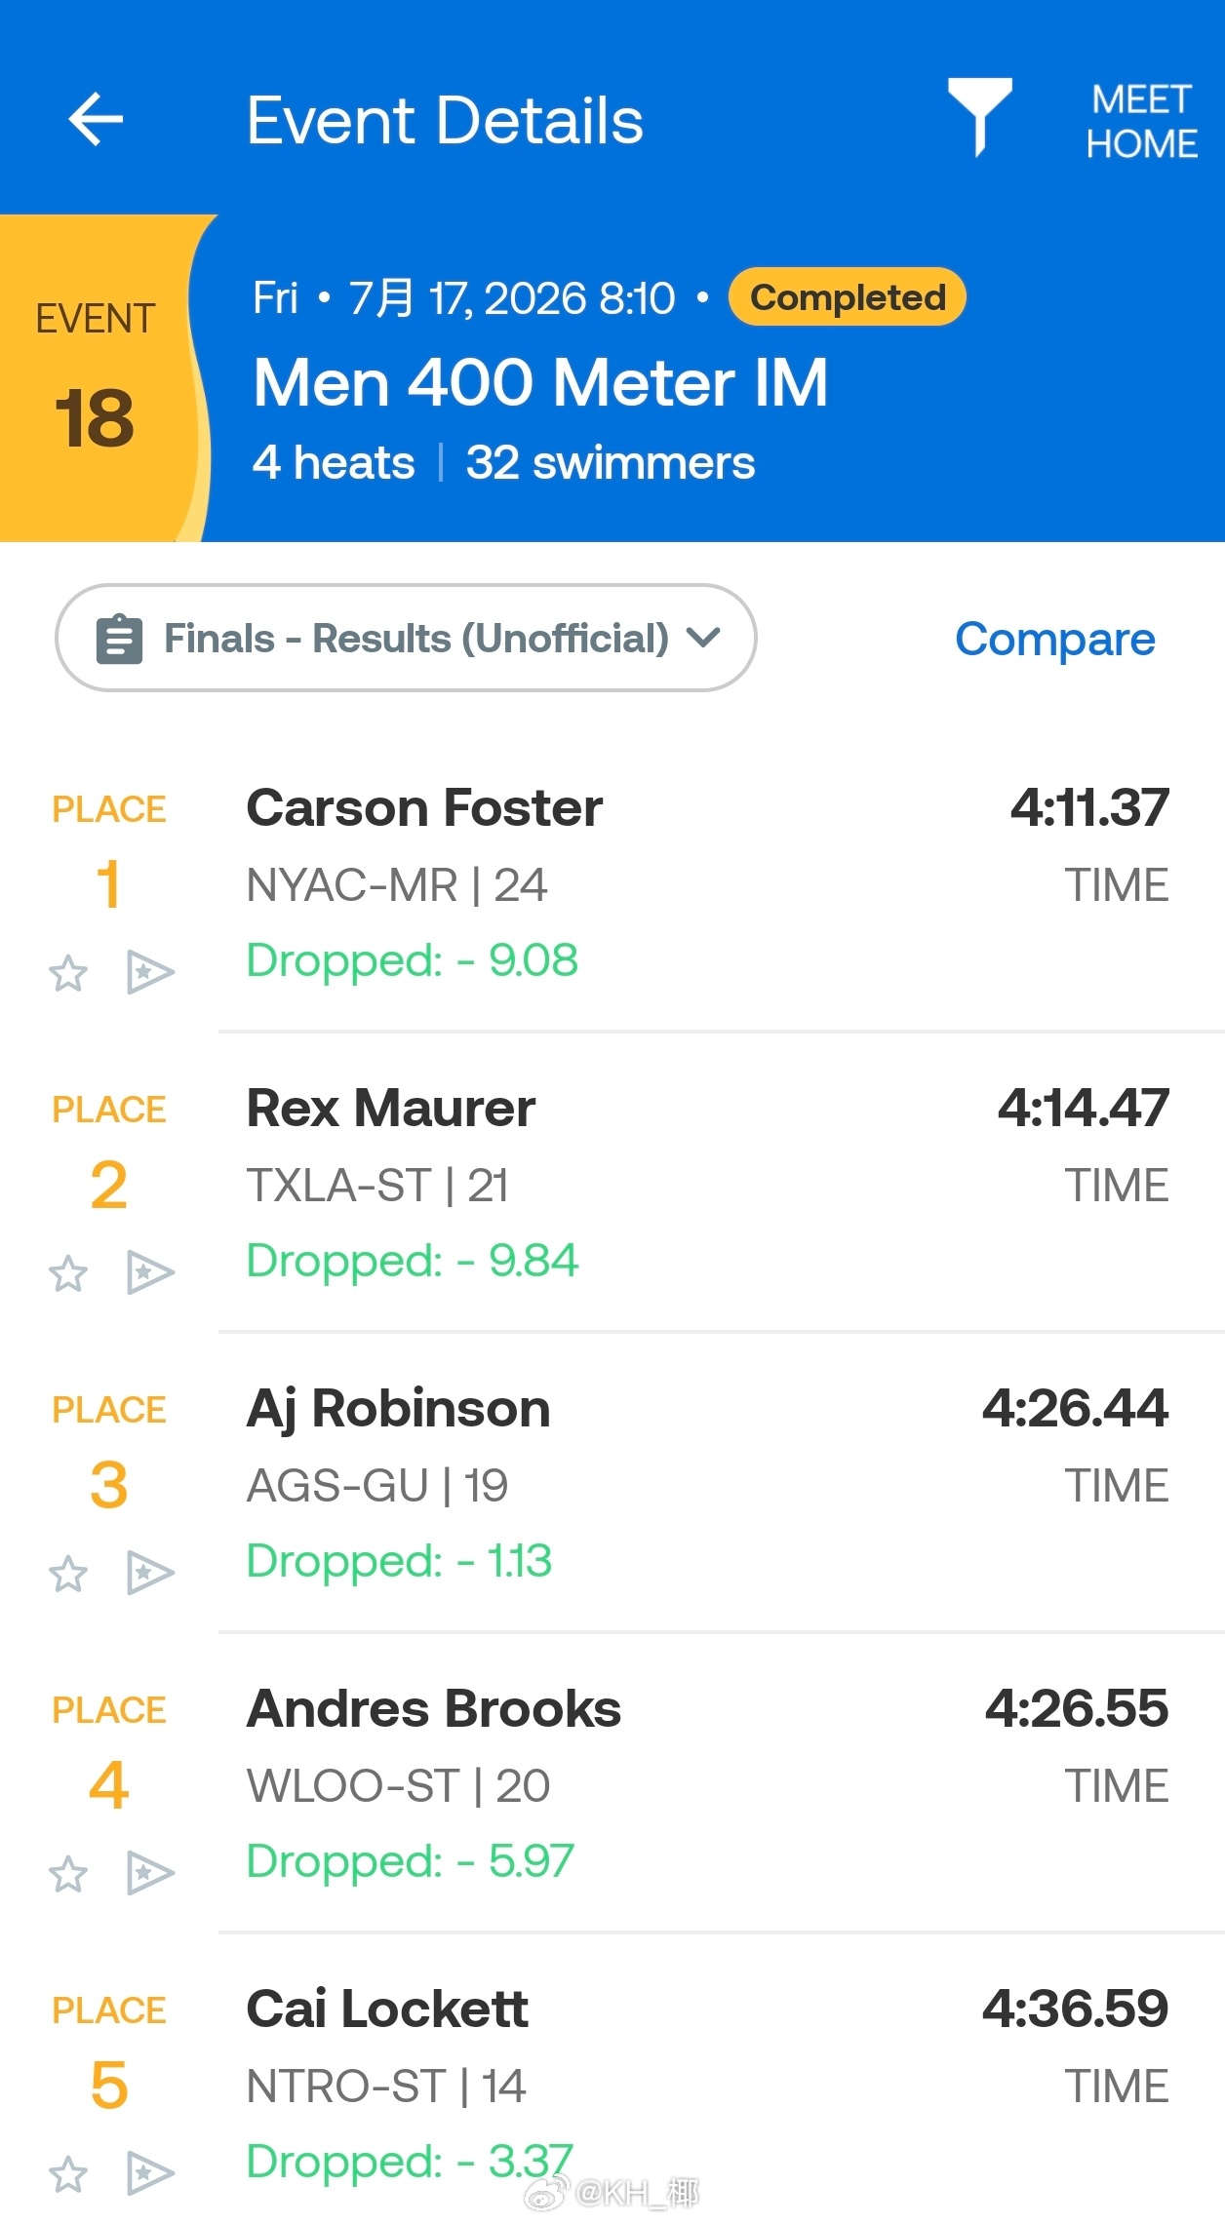This screenshot has height=2224, width=1225.
Task: Star Andres Brooks as favorite
Action: pos(68,1874)
